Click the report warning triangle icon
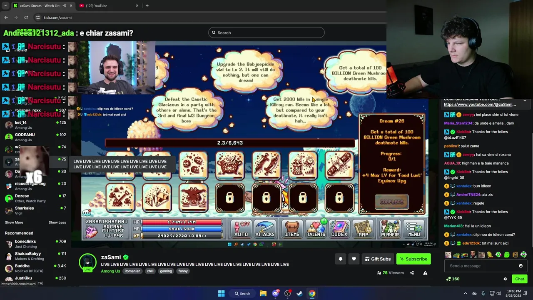 [x=425, y=273]
